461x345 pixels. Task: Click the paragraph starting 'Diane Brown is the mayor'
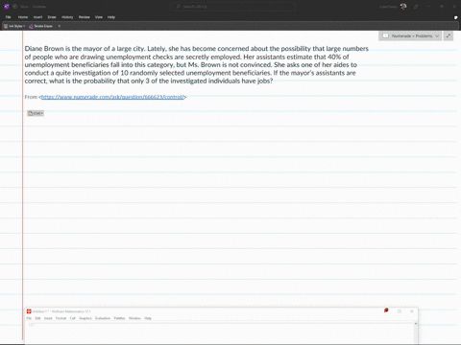pos(197,64)
